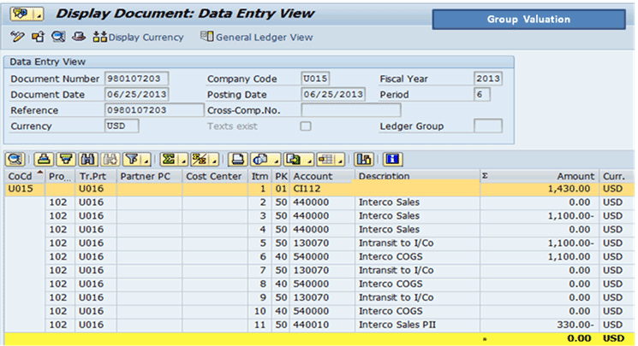Click the Account column header
The height and width of the screenshot is (346, 638).
pyautogui.click(x=312, y=176)
